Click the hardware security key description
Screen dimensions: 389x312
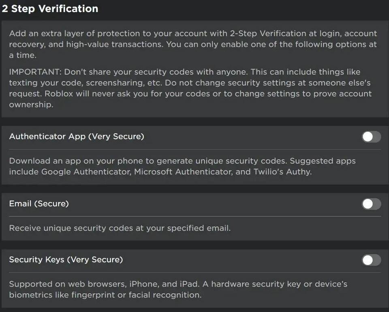[x=178, y=289]
